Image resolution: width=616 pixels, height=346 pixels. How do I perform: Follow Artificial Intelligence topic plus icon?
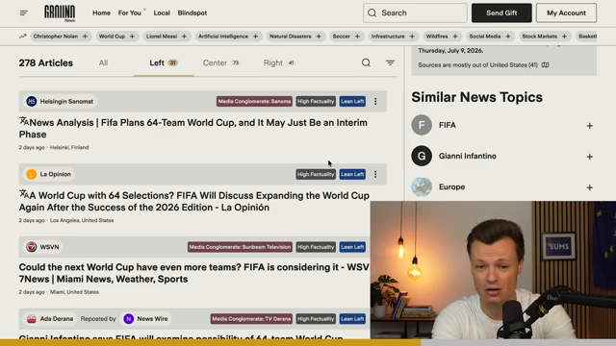click(255, 37)
